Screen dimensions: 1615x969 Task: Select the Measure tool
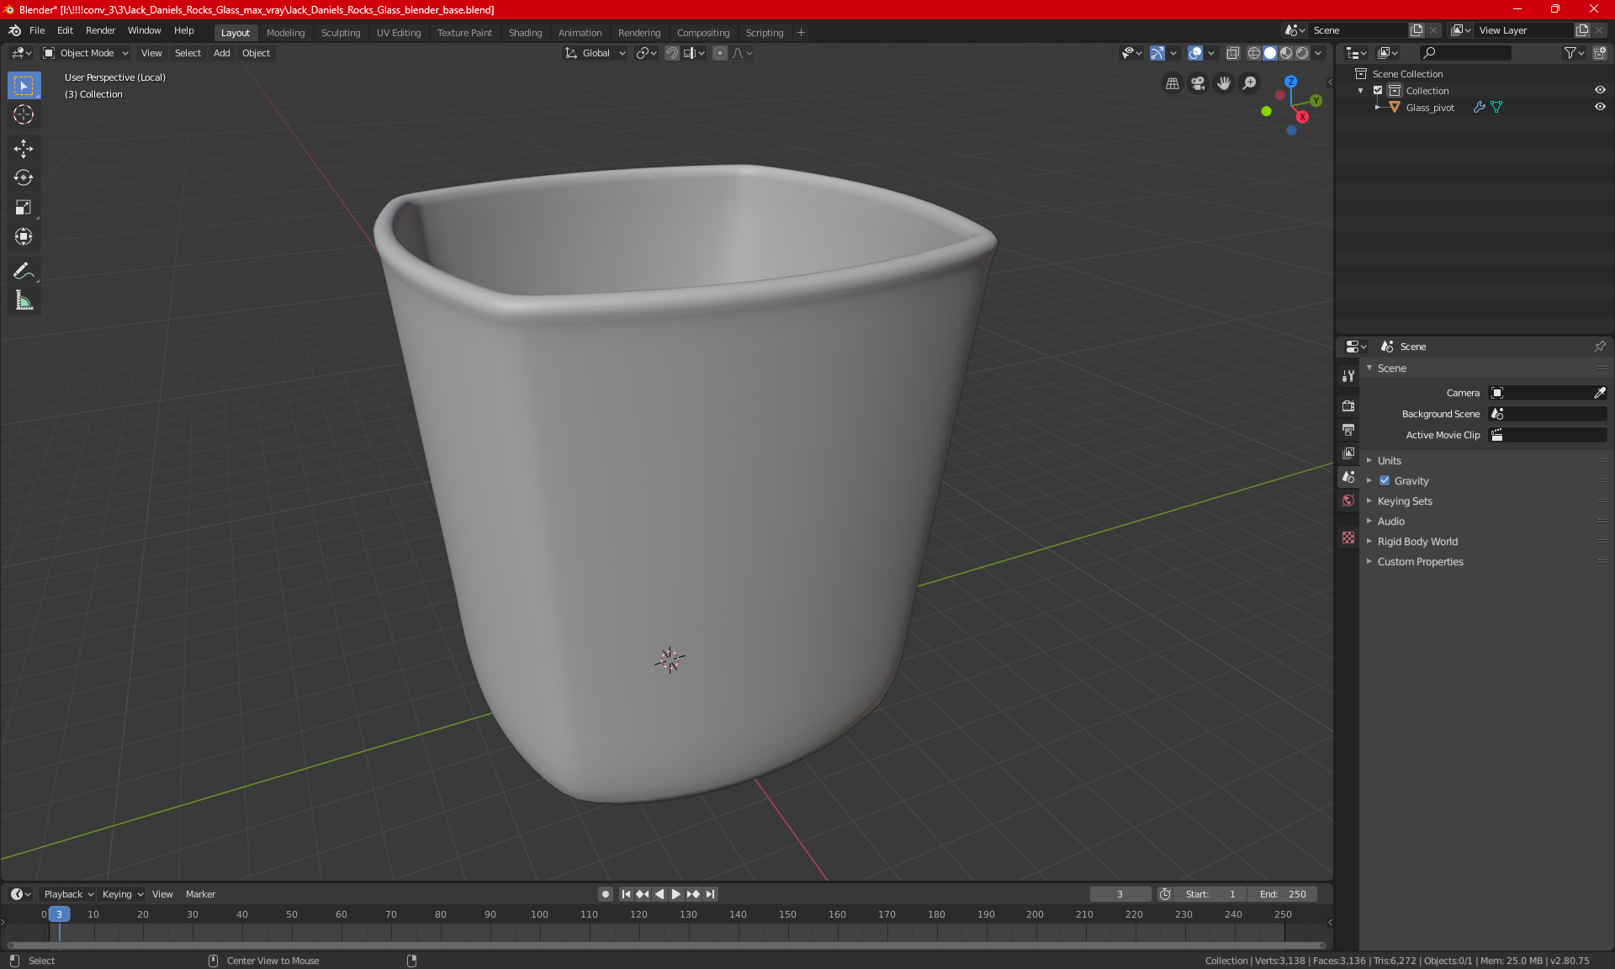[x=24, y=300]
